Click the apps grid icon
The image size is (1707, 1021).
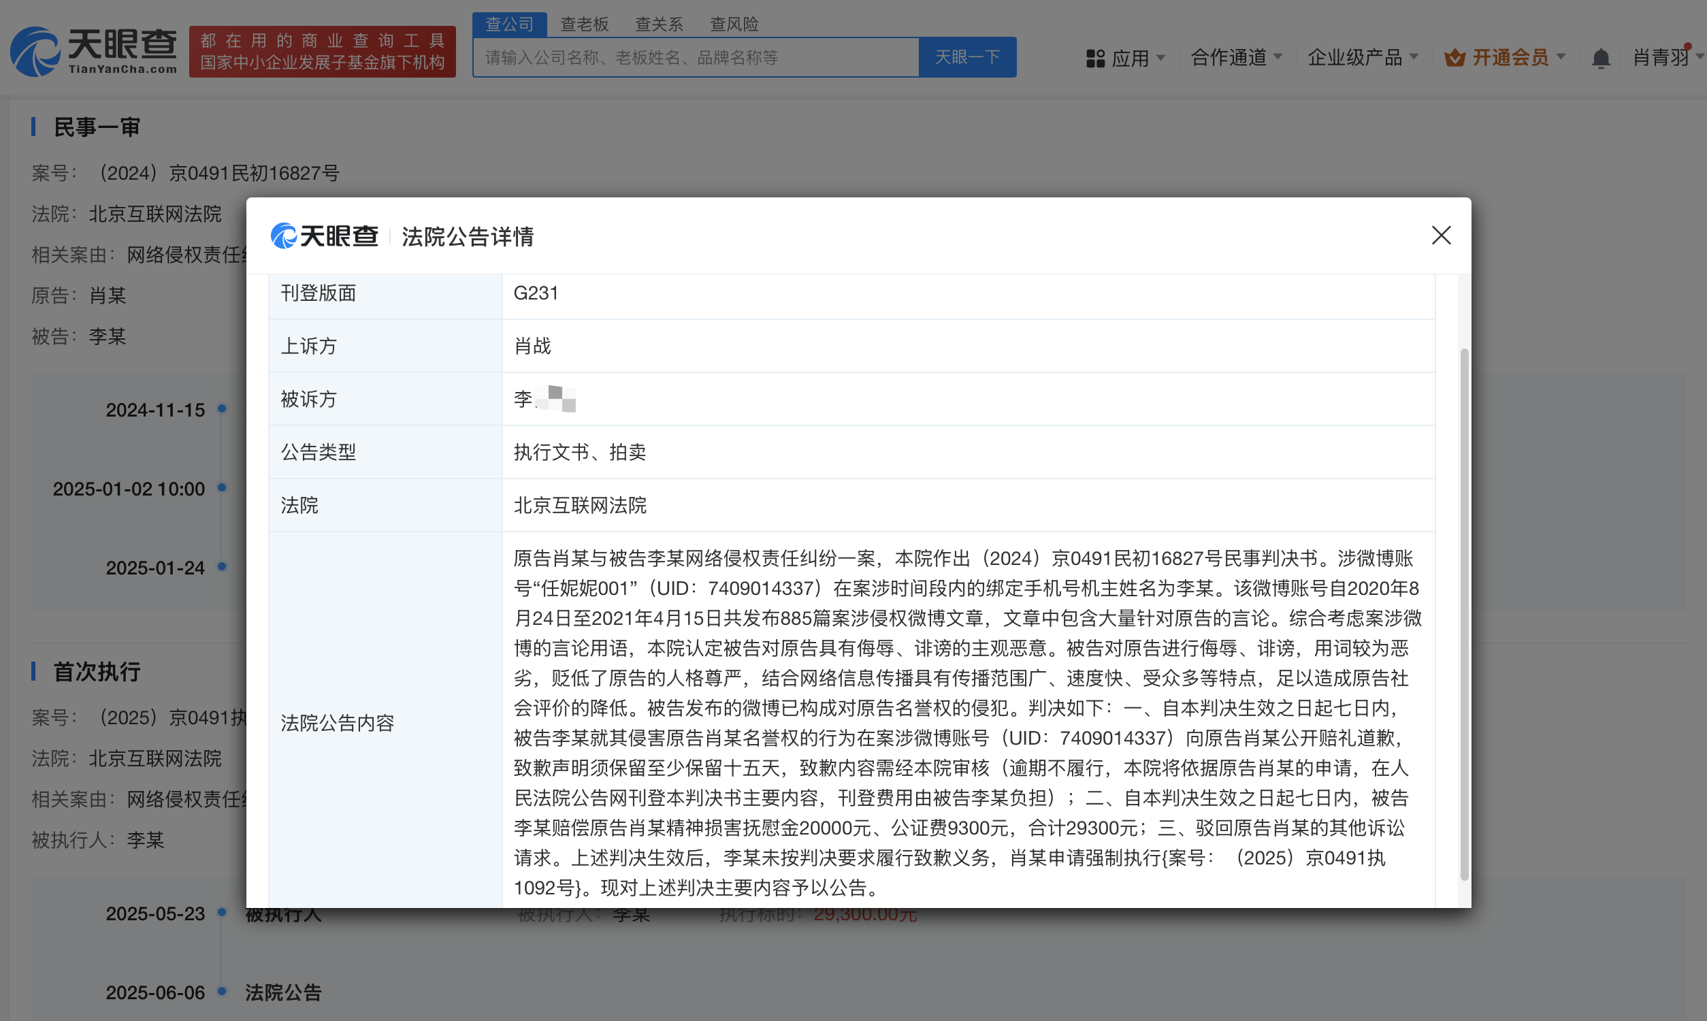click(1095, 59)
